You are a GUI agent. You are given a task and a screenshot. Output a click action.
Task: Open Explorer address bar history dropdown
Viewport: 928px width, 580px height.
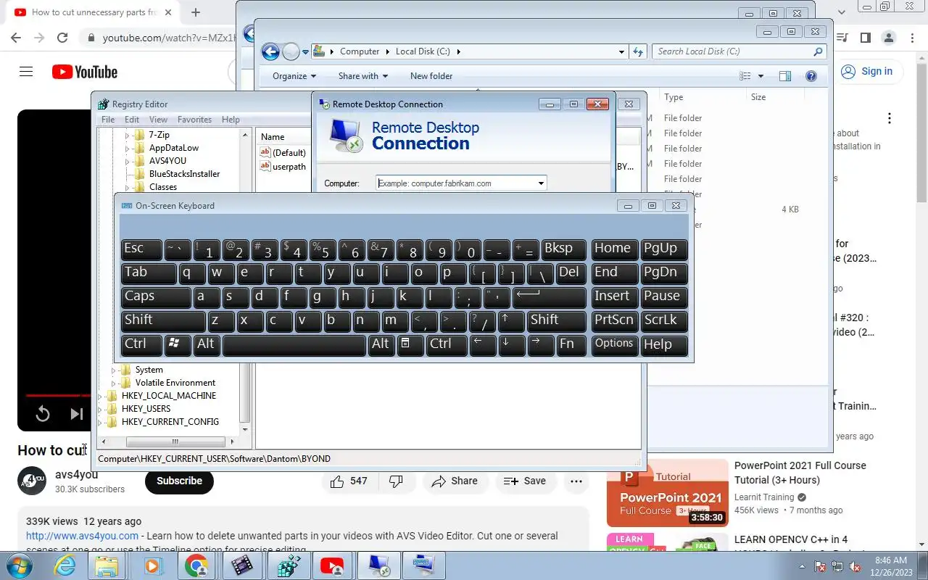point(621,51)
